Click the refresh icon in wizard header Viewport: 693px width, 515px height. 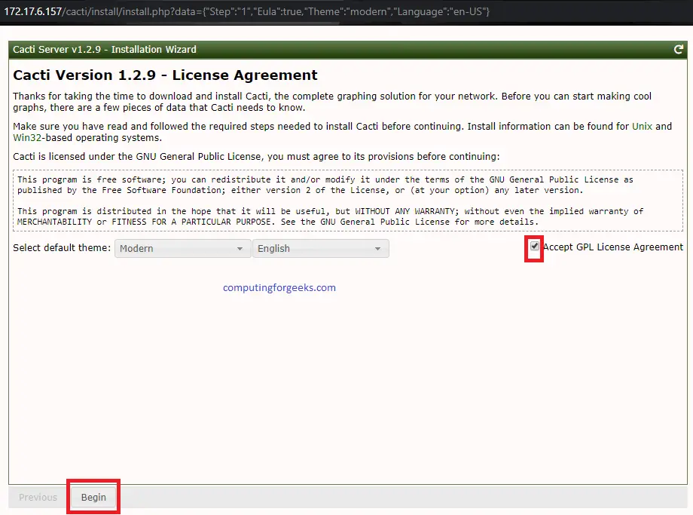[678, 50]
